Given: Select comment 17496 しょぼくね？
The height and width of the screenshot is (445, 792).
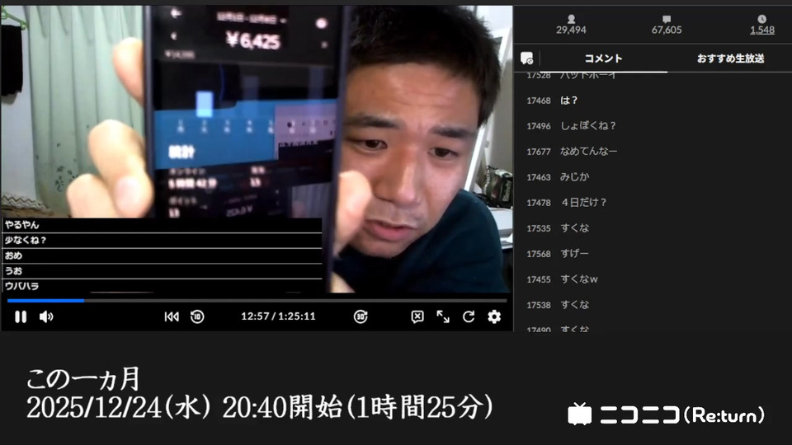Looking at the screenshot, I should (x=653, y=125).
